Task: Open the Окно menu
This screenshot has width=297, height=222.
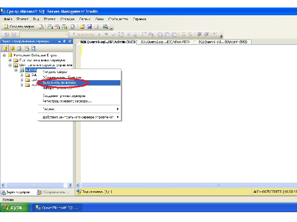Action: tap(99, 19)
